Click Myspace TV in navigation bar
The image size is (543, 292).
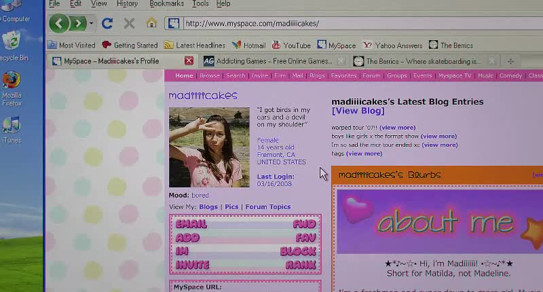(455, 75)
